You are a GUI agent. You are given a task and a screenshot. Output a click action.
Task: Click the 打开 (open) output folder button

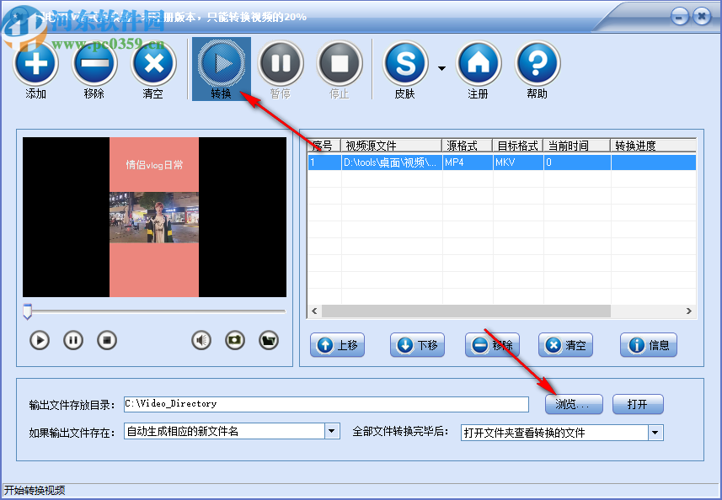pyautogui.click(x=638, y=404)
